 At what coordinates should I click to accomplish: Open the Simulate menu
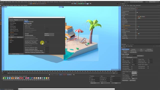(x=44, y=2)
